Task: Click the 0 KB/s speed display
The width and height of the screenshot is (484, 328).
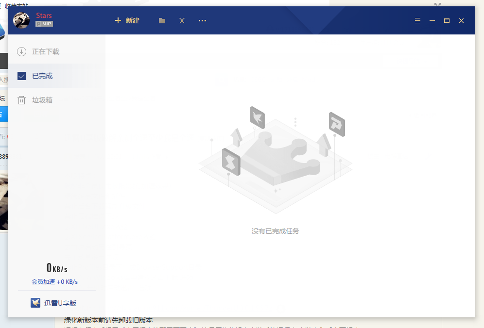Action: 56,268
